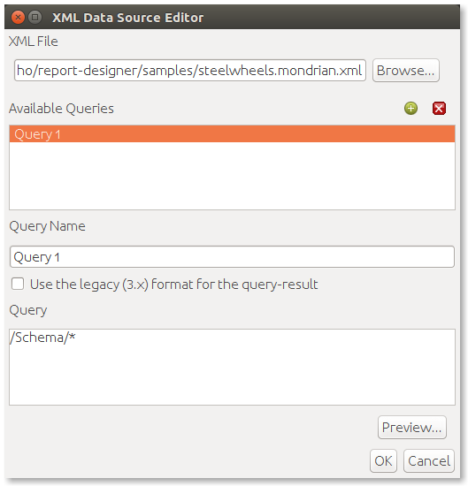Dismiss the dialog with Cancel
Image resolution: width=468 pixels, height=486 pixels.
429,461
